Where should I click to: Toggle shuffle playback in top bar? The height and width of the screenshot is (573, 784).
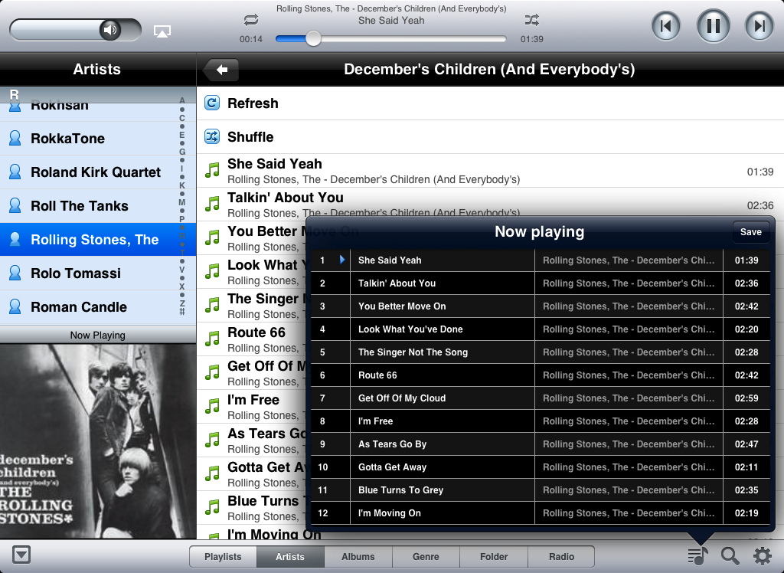point(531,20)
